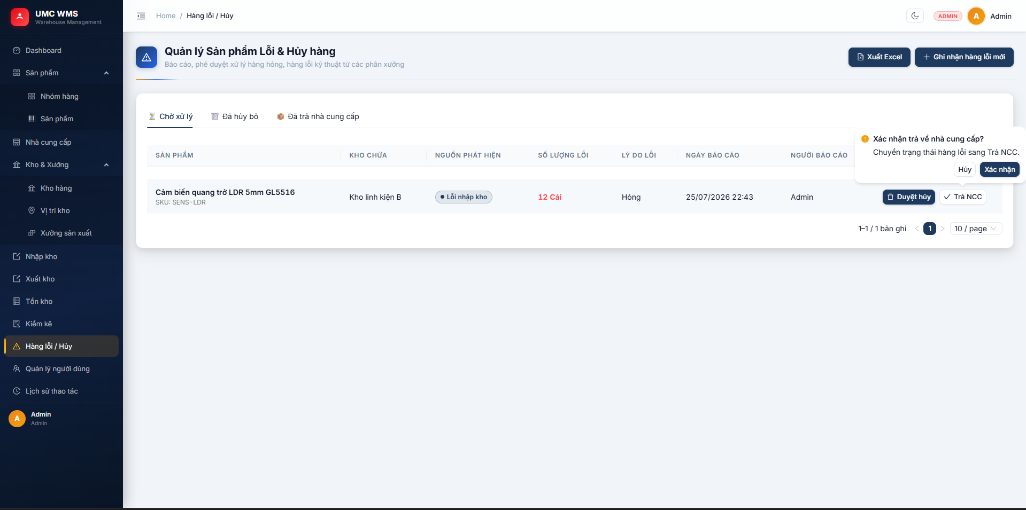The image size is (1026, 510).
Task: Select Hàng lỗi / Hủy menu item
Action: click(x=61, y=346)
